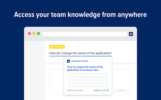Image resolution: width=161 pixels, height=100 pixels.
Task: Focus the browser address bar
Action: (x=85, y=34)
